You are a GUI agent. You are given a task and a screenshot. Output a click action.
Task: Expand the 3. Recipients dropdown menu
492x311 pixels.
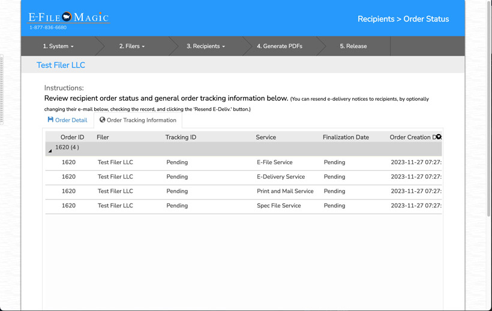pyautogui.click(x=206, y=46)
